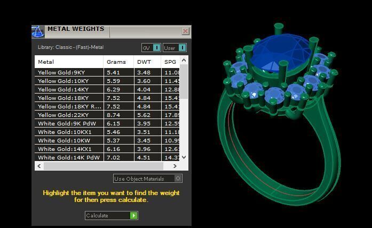Click the green Calculate arrow icon
Screen dimensions: 372x228
(133, 215)
